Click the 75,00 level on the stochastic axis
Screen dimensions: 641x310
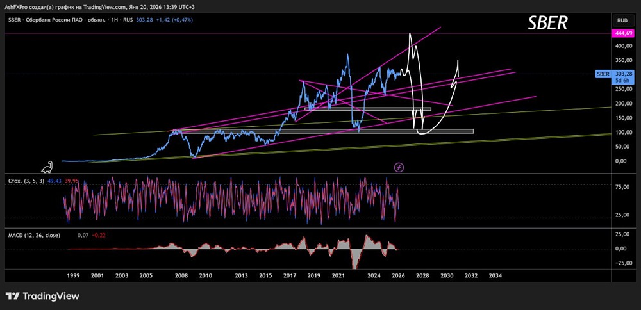click(x=623, y=187)
